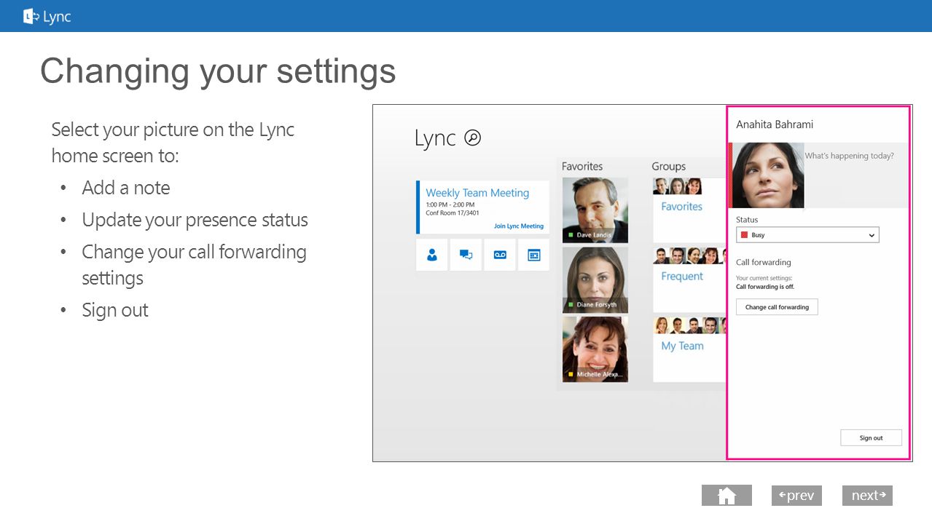Open the My Team group tile
Screen dimensions: 932x524
pos(689,349)
